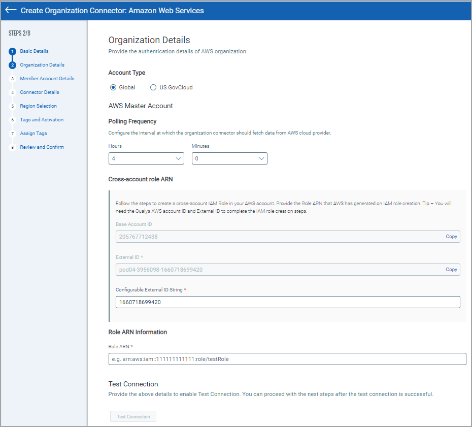Image resolution: width=472 pixels, height=427 pixels.
Task: Open the Hours dropdown
Action: click(x=146, y=158)
